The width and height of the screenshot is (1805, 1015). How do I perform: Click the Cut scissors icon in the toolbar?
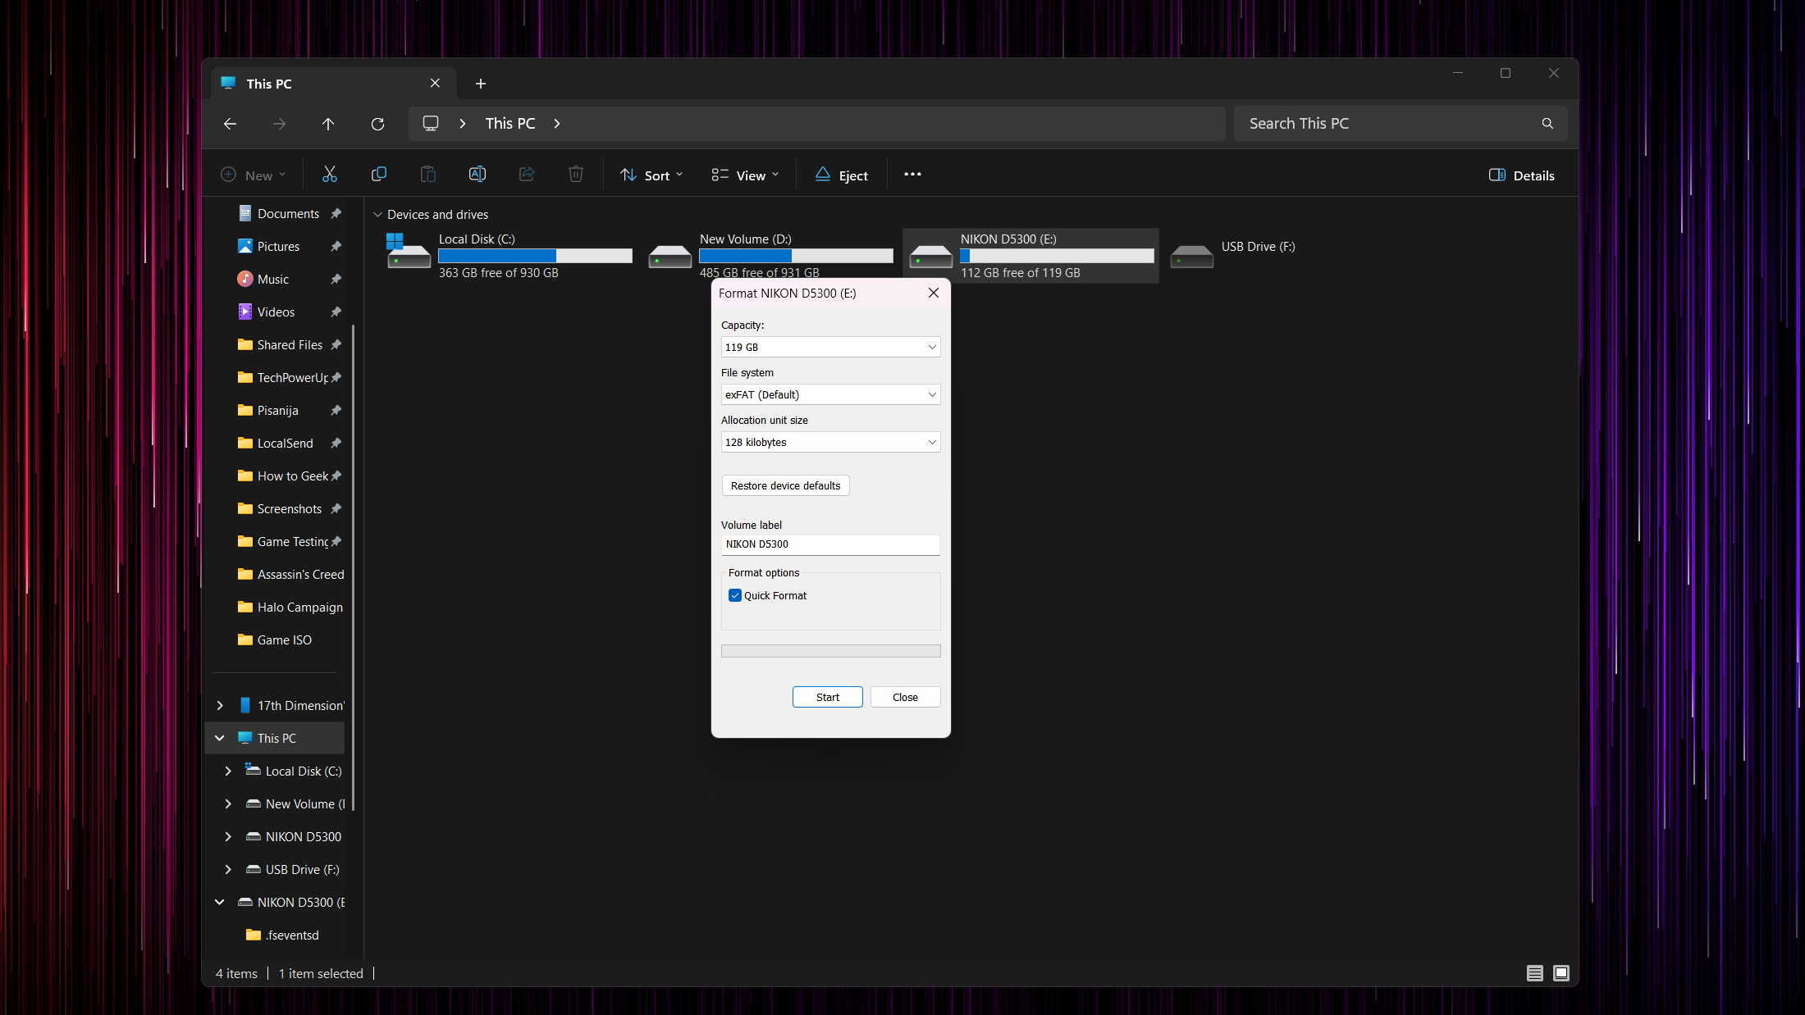(x=330, y=175)
